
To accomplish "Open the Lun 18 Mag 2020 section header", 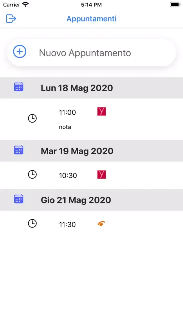I will 91,88.
